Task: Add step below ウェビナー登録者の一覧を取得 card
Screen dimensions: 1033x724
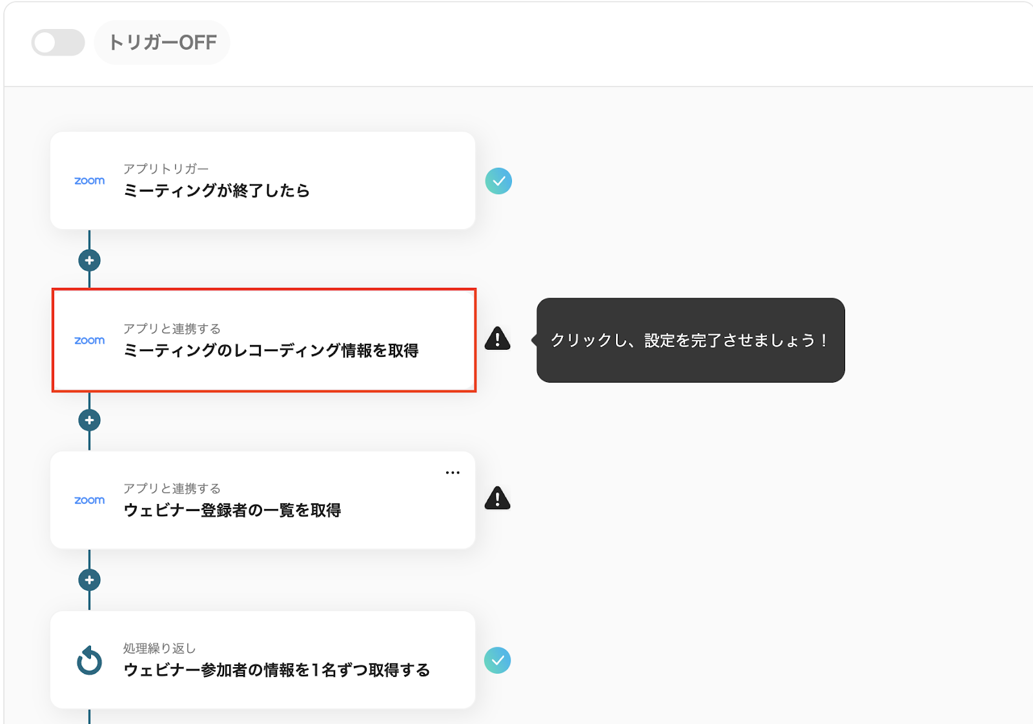Action: click(89, 580)
